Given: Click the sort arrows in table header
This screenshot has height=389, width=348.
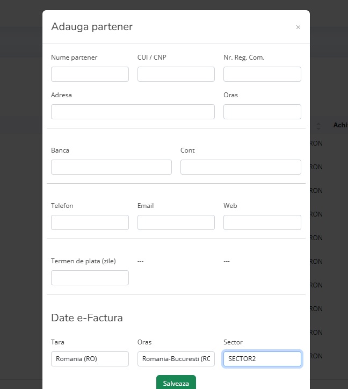Looking at the screenshot, I should tap(318, 126).
